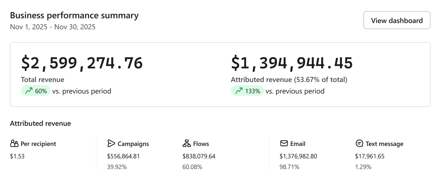Click the Per recipient people icon
The image size is (440, 180).
point(14,144)
